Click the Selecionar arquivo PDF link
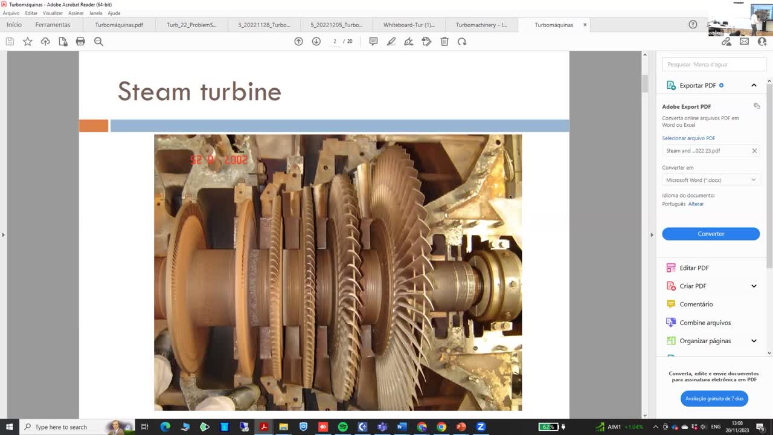Viewport: 773px width, 435px height. (688, 138)
